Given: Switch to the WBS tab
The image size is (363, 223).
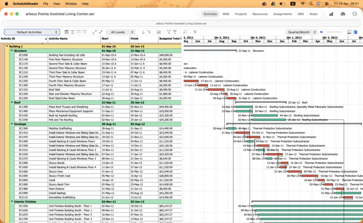Looking at the screenshot, I should click(x=226, y=14).
